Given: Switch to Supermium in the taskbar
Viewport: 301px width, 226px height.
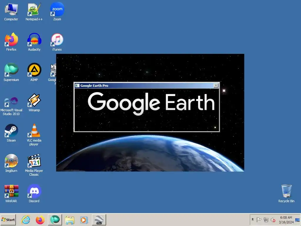Looking at the screenshot, I should (x=55, y=220).
